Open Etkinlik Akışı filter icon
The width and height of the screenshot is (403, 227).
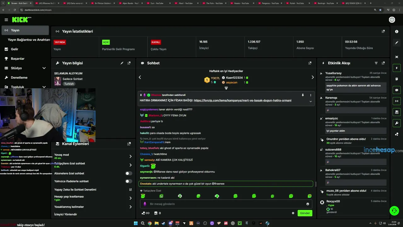tap(376, 63)
